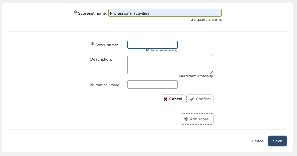
Task: Click the red asterisk beside Scoreset name
Action: coord(75,13)
